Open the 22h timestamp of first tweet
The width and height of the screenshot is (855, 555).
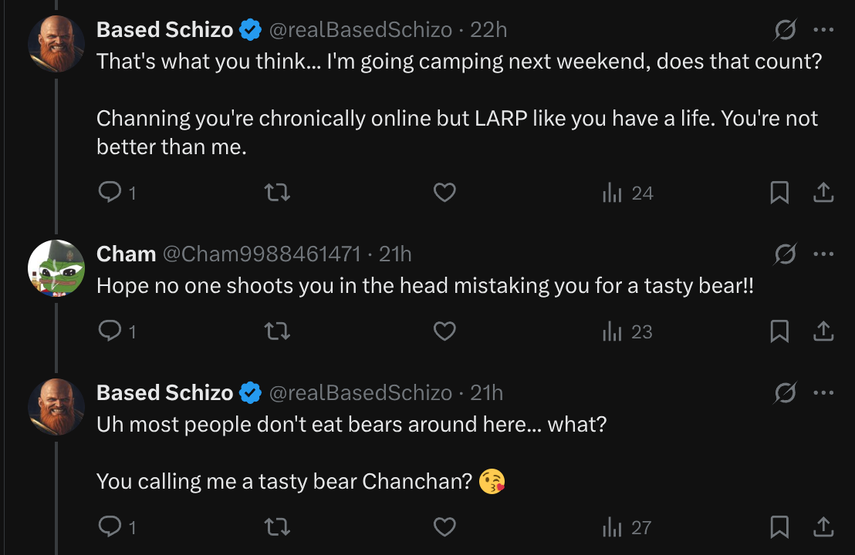click(488, 30)
